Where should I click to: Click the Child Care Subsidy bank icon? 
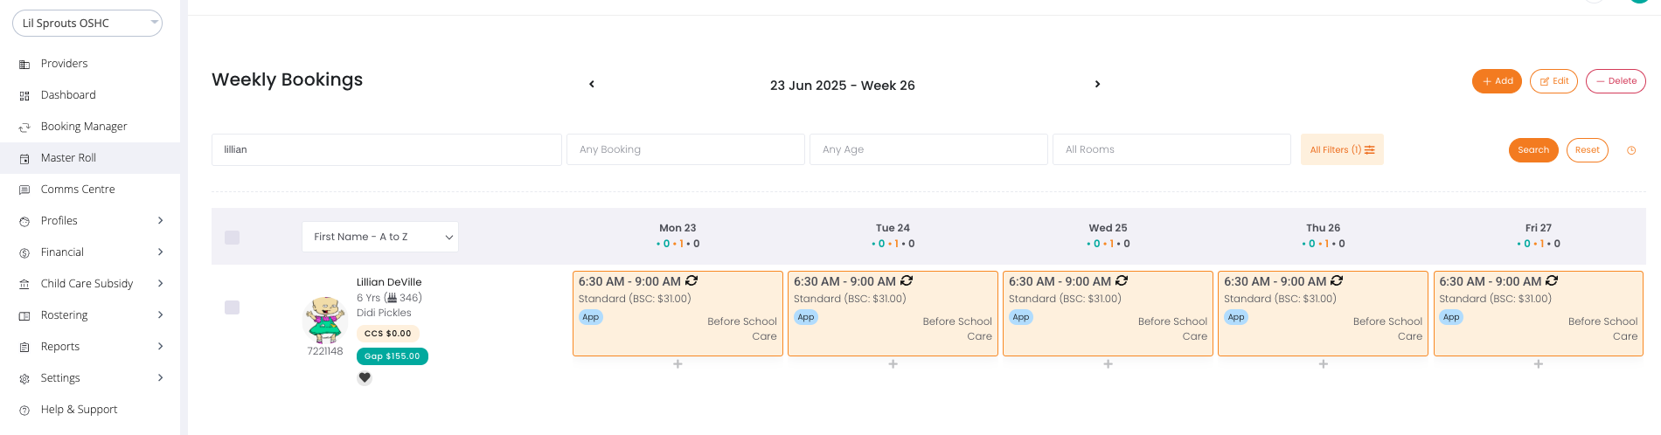pos(24,284)
